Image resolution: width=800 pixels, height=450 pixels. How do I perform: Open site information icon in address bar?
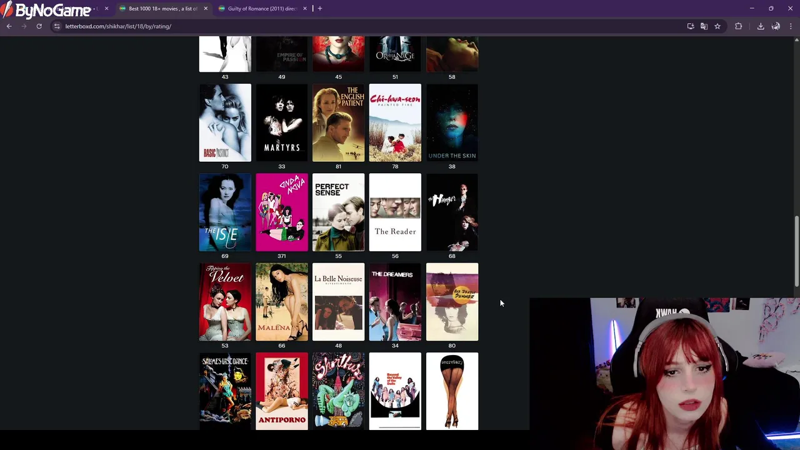click(x=57, y=26)
